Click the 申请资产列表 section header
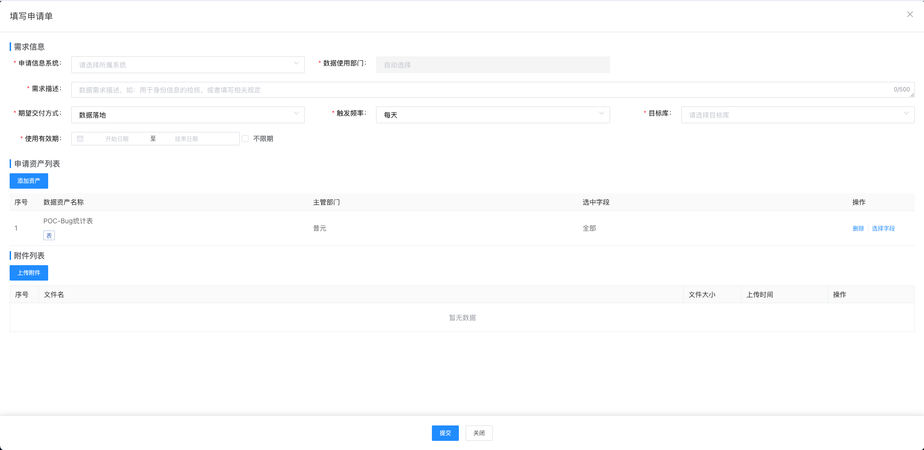The height and width of the screenshot is (450, 924). 37,164
